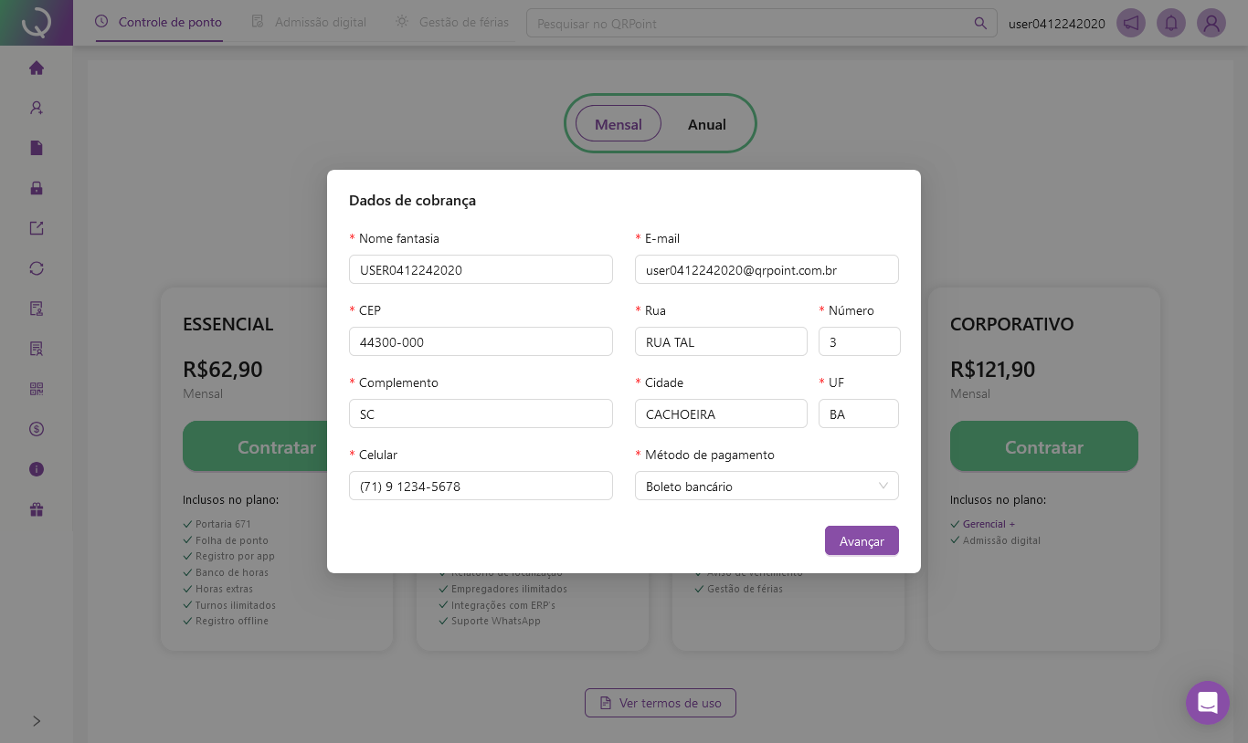Click the Avançar button
The height and width of the screenshot is (743, 1248).
[861, 540]
